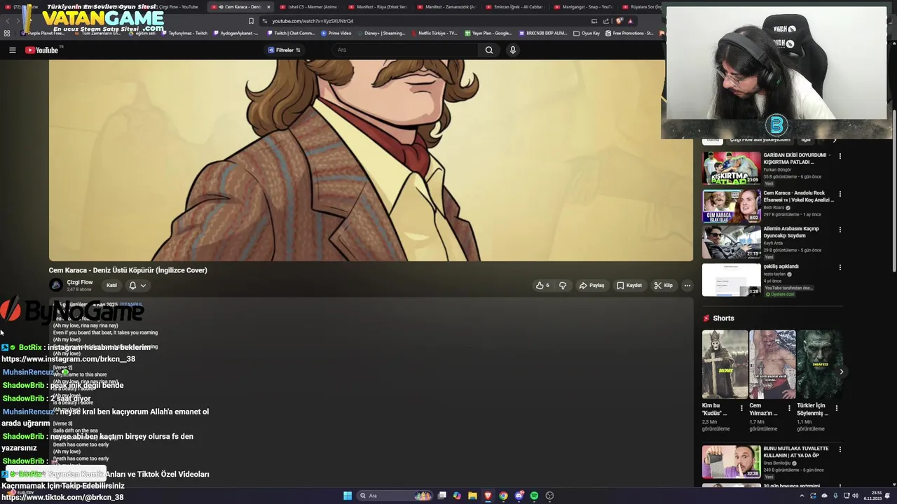Open options for GARİBAN EKİBİ DOYURDUM video

coord(840,156)
